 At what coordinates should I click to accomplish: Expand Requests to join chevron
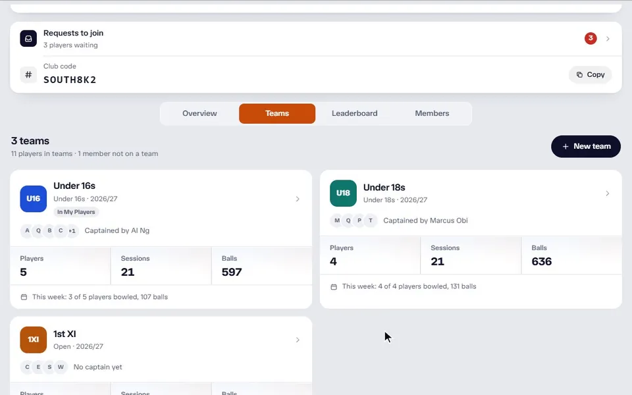coord(608,39)
